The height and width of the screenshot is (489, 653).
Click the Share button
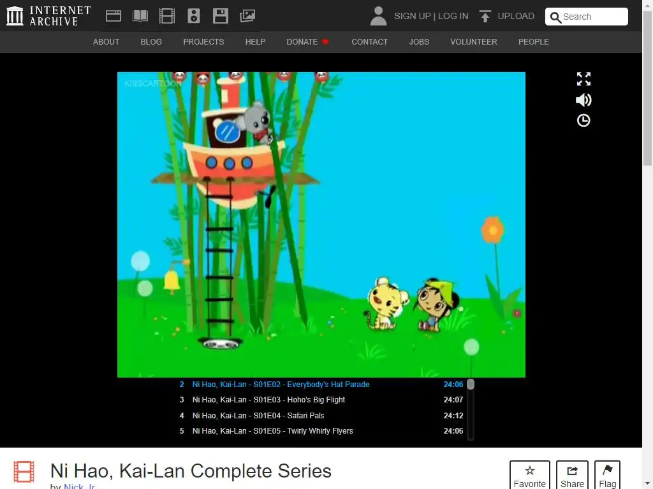[572, 476]
